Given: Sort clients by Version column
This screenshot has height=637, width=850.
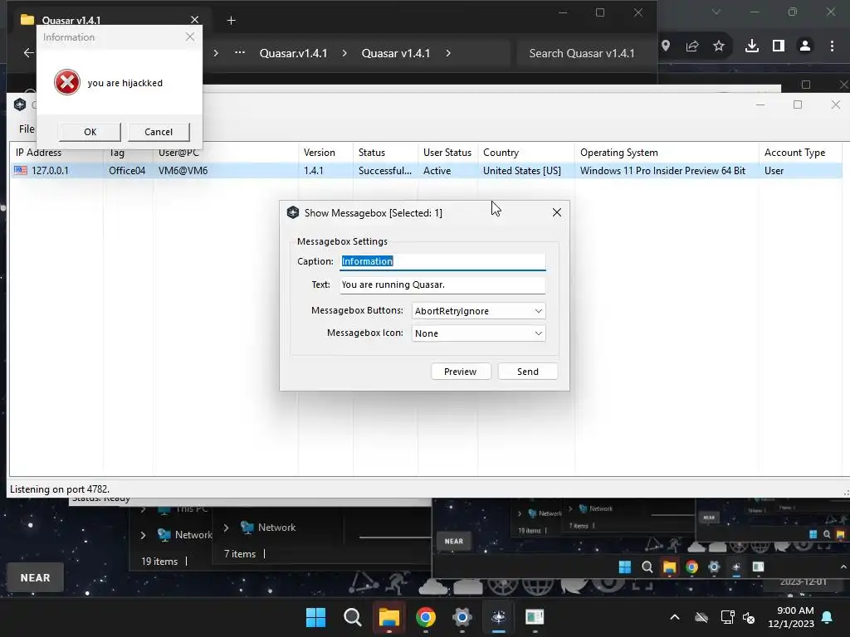Looking at the screenshot, I should (x=325, y=153).
